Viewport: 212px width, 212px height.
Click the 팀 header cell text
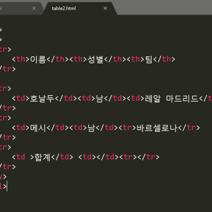click(149, 59)
